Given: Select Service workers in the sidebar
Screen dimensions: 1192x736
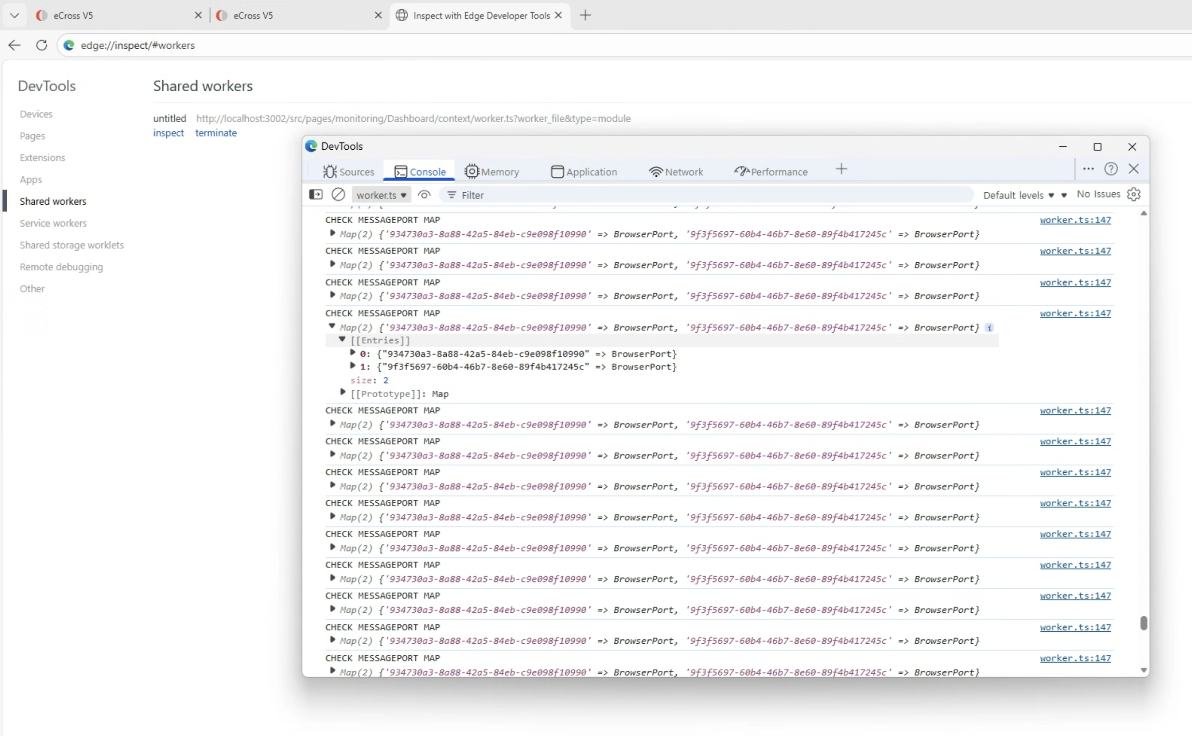Looking at the screenshot, I should [x=53, y=223].
